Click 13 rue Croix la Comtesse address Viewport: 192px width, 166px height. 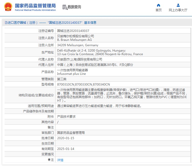[100, 54]
